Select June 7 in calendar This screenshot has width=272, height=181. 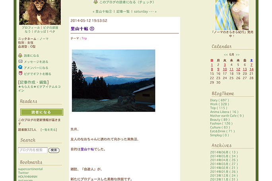[x=251, y=65]
